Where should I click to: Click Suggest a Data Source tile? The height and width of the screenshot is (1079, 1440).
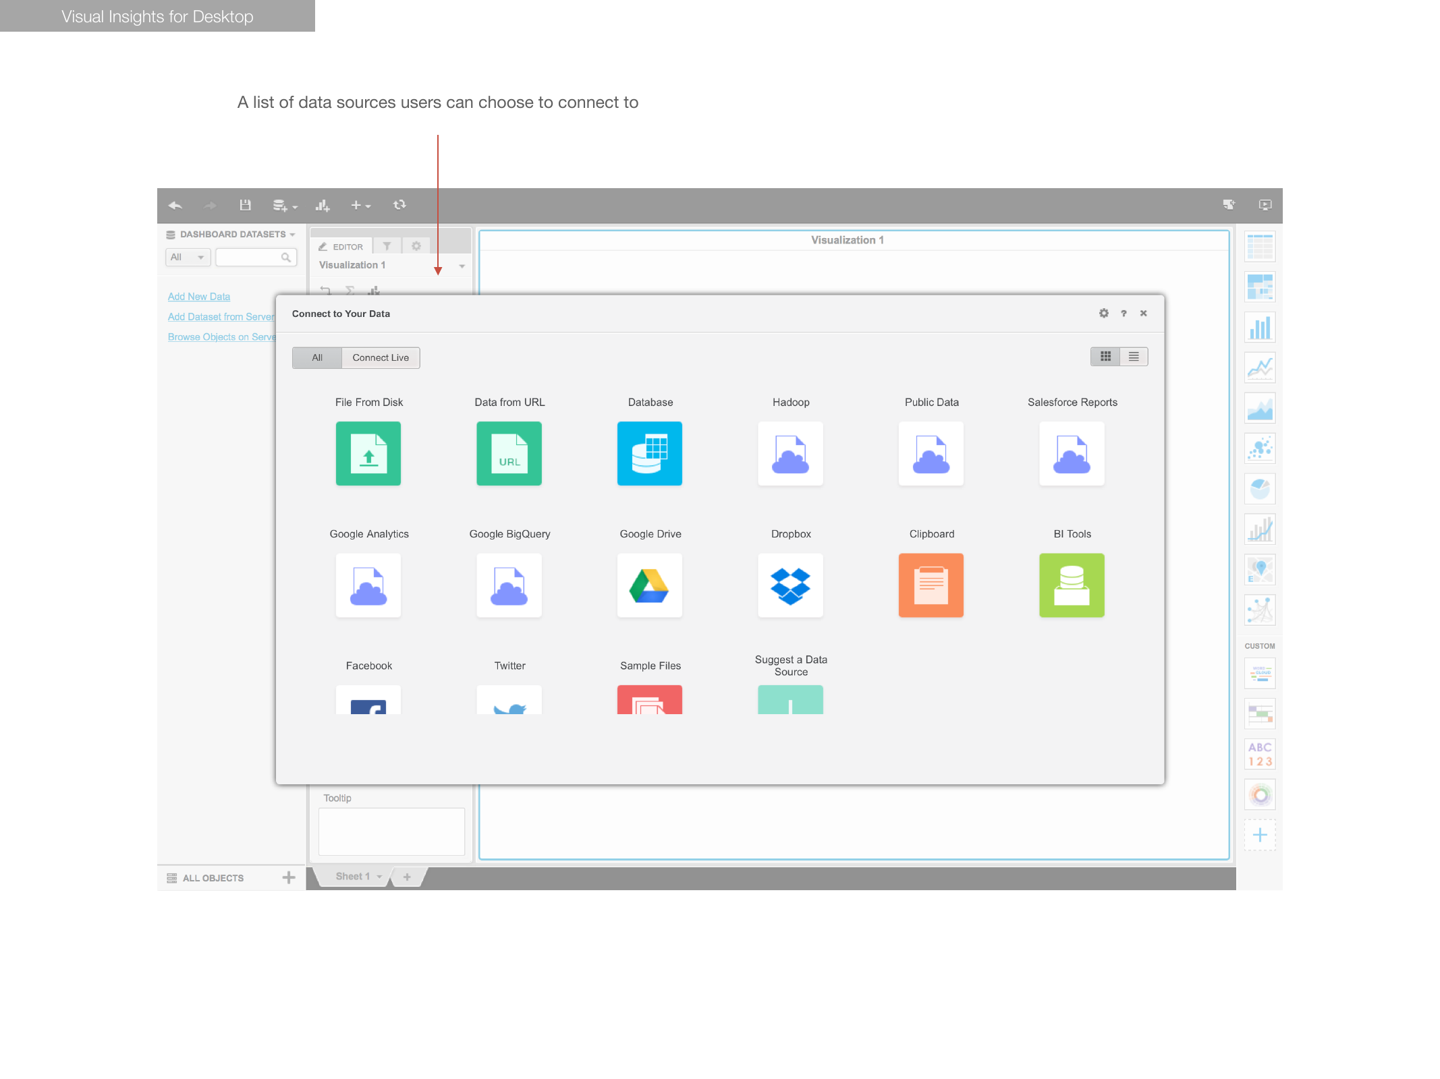[790, 700]
